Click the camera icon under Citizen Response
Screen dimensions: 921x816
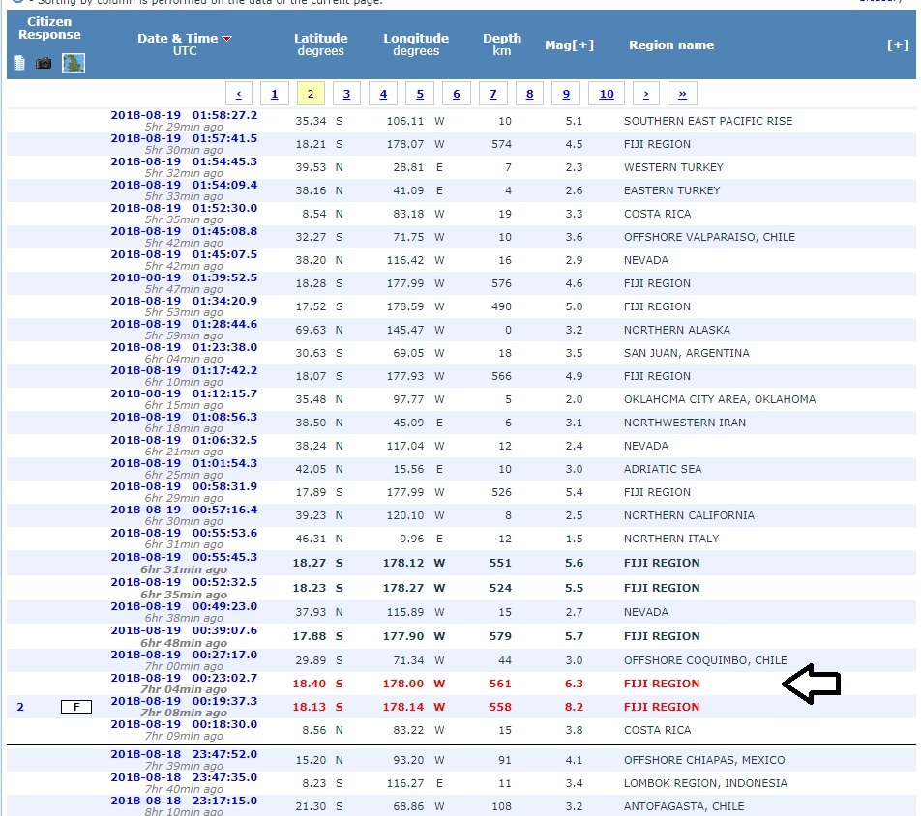[x=44, y=63]
